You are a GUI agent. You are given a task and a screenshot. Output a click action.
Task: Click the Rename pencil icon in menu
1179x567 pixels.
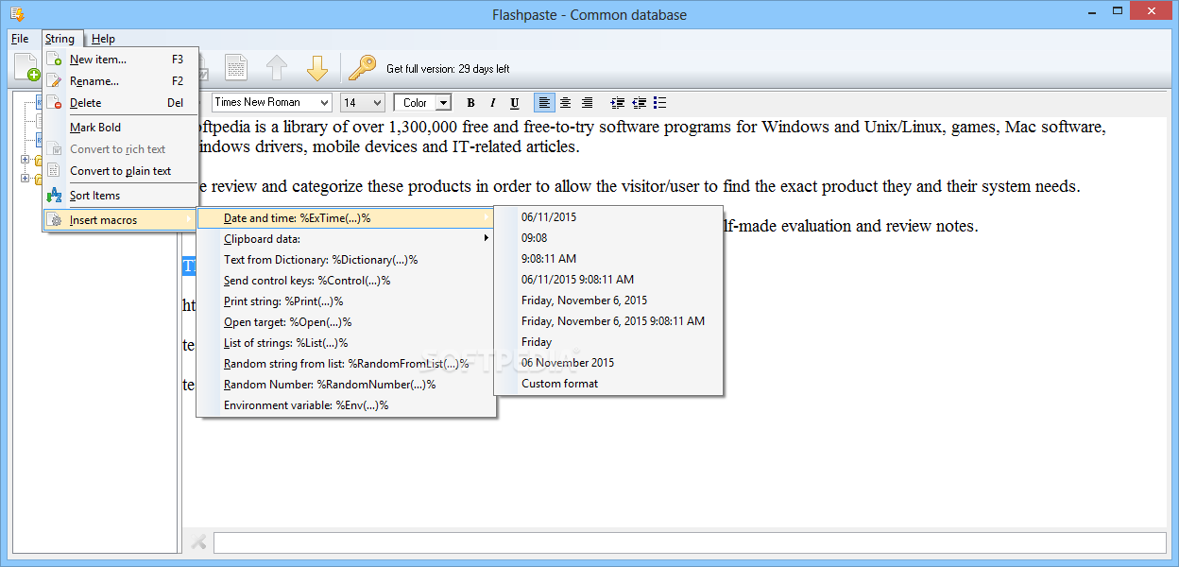[55, 81]
